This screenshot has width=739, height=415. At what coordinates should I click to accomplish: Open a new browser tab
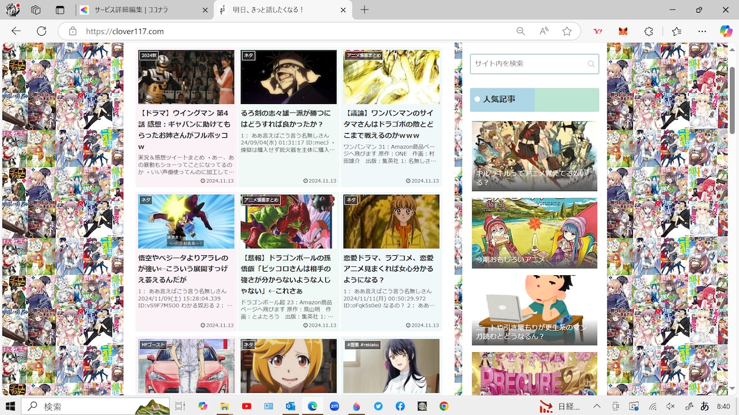coord(364,10)
